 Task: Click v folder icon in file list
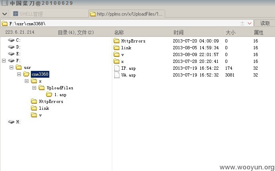coord(116,54)
